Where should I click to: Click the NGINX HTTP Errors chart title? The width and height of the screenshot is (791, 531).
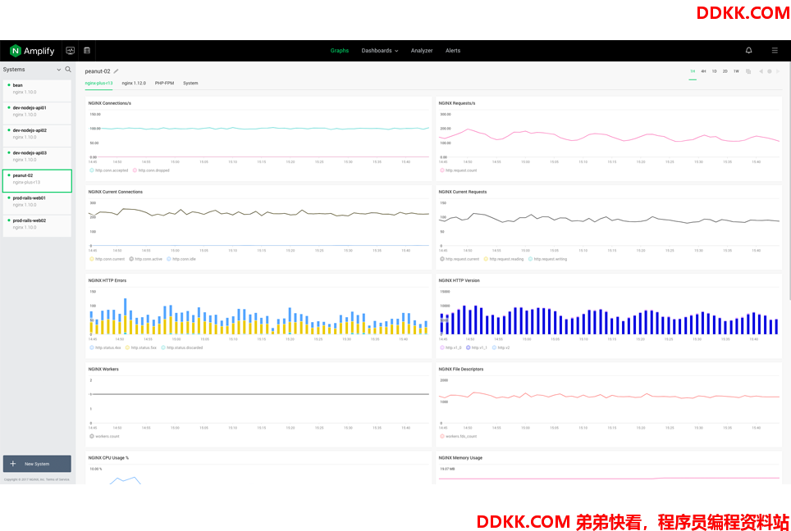click(107, 280)
